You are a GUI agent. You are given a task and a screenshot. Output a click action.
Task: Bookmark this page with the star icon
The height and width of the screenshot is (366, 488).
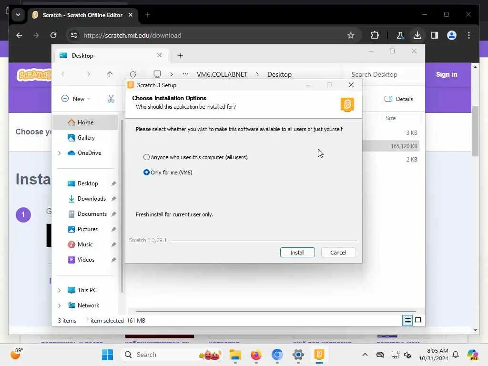(351, 35)
